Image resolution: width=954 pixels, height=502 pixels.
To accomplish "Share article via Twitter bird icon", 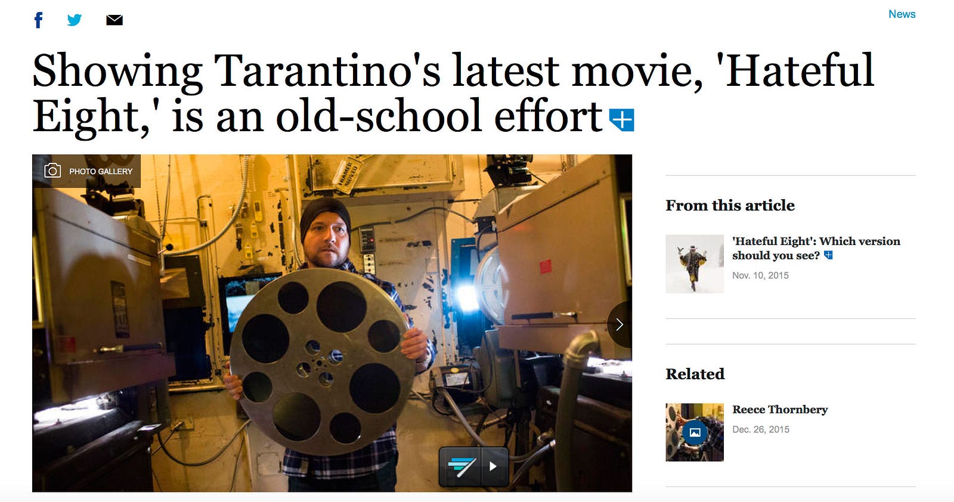I will tap(75, 20).
